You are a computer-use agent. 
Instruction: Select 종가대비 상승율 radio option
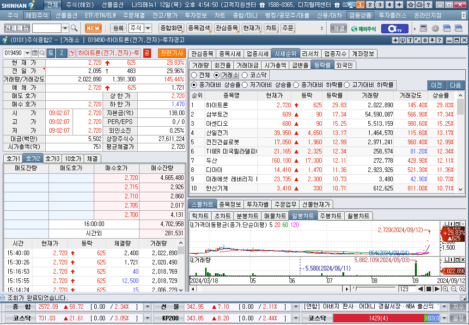194,85
